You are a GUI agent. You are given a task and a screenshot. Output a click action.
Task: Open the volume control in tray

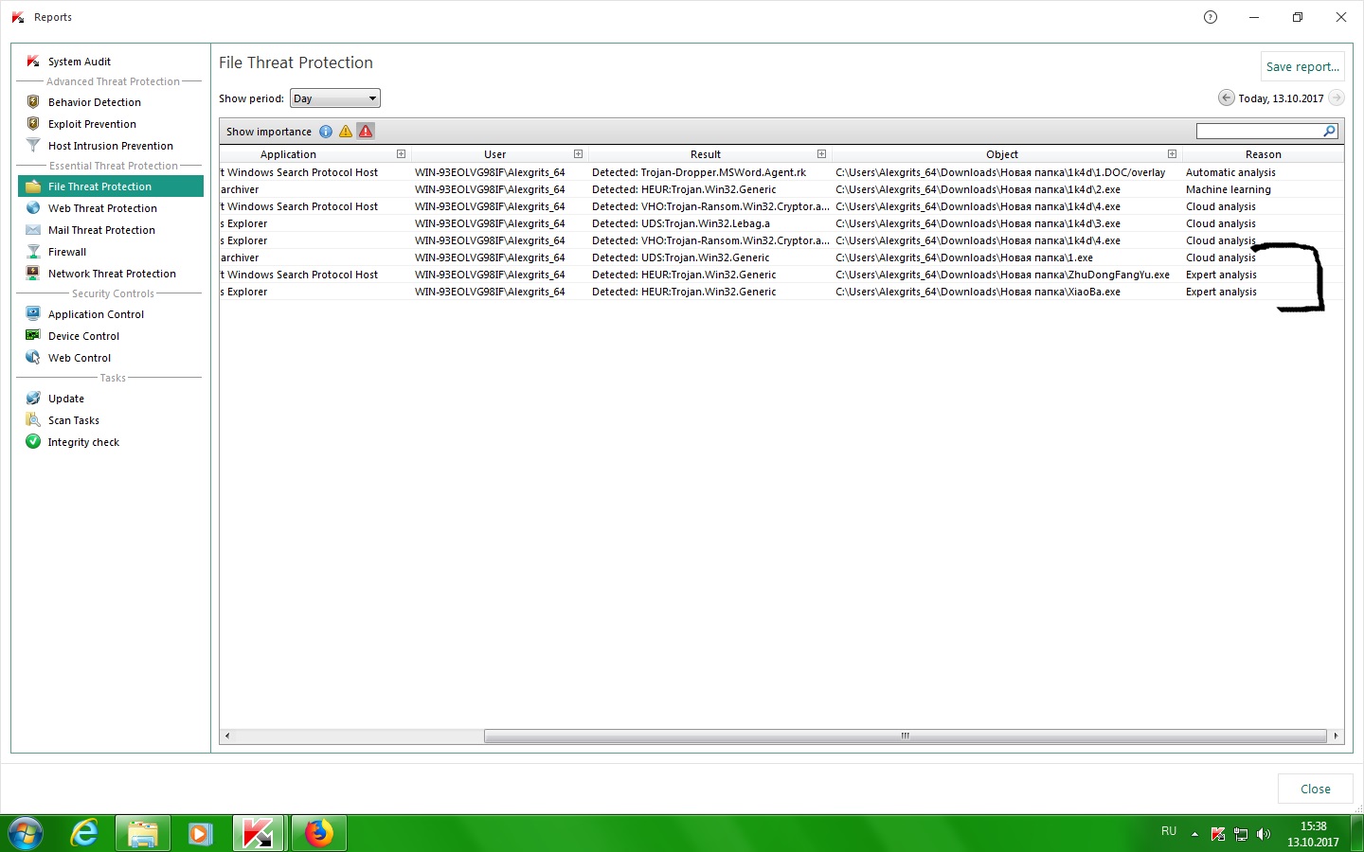(x=1264, y=834)
